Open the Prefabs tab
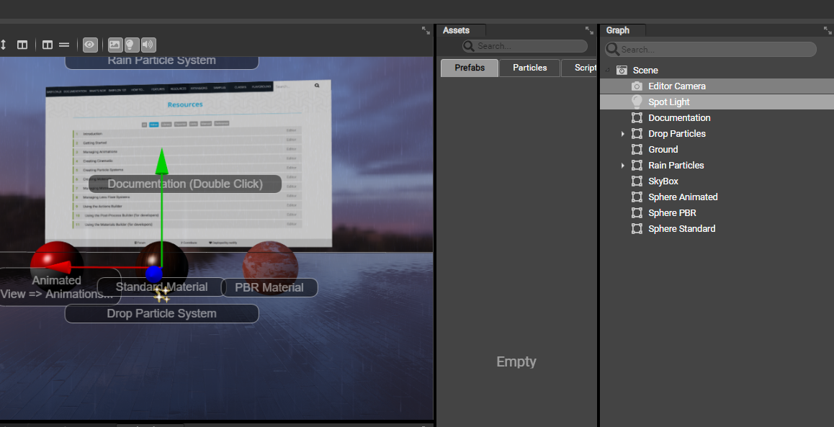834x427 pixels. coord(469,67)
